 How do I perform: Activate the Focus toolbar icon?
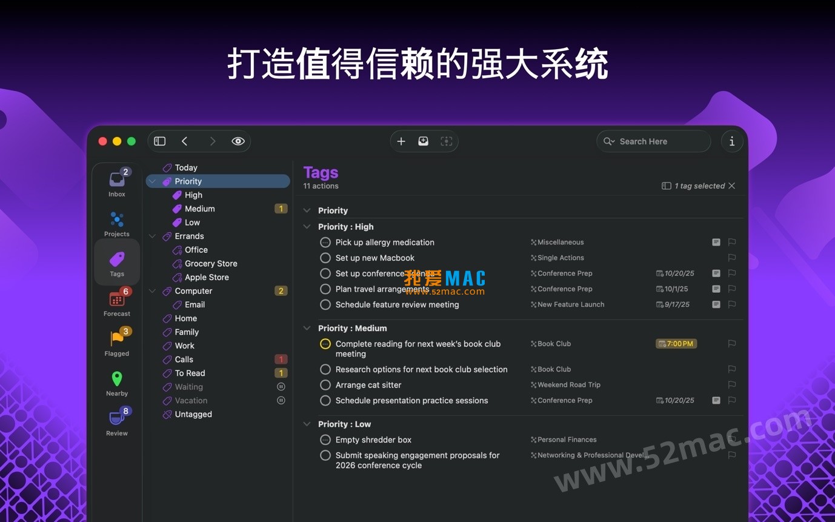pyautogui.click(x=447, y=141)
